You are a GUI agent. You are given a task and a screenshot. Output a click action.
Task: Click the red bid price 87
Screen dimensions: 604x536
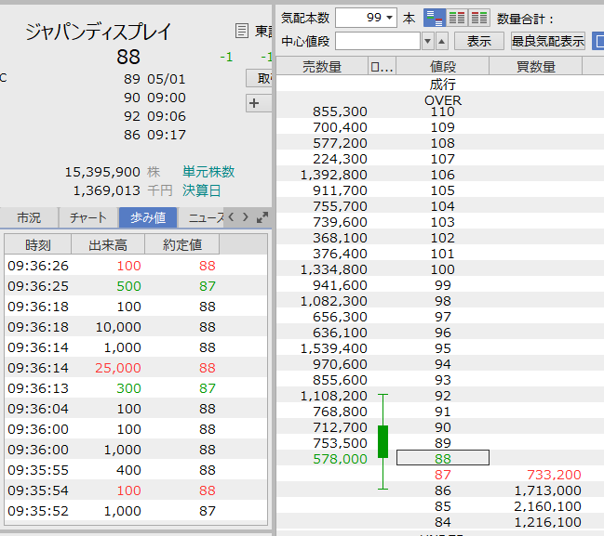tap(443, 475)
